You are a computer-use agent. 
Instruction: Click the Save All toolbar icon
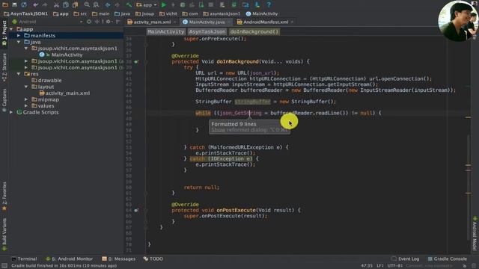coord(14,4)
